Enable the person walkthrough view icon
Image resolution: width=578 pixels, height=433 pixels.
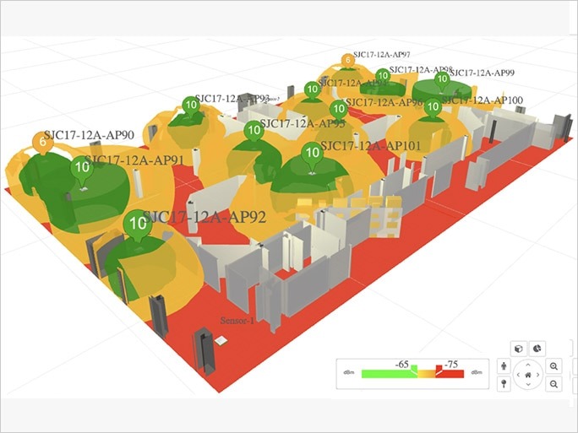pos(504,366)
